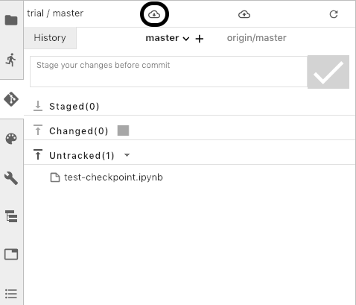Open the master branch dropdown
This screenshot has height=305, width=356.
tap(168, 38)
